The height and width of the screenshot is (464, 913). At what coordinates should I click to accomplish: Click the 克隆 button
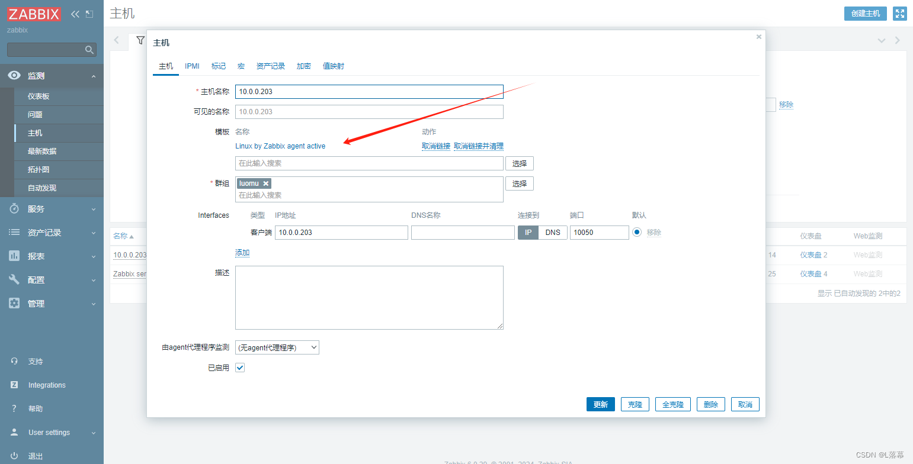coord(635,404)
